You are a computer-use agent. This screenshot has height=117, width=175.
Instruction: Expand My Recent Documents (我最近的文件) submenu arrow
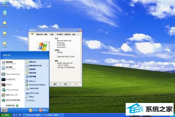point(47,66)
